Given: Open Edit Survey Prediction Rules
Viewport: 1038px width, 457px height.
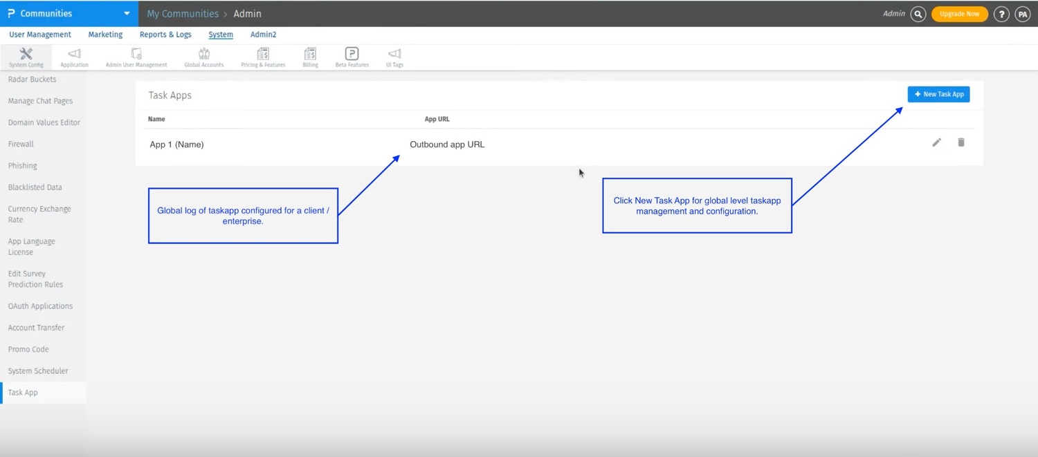Looking at the screenshot, I should click(35, 279).
